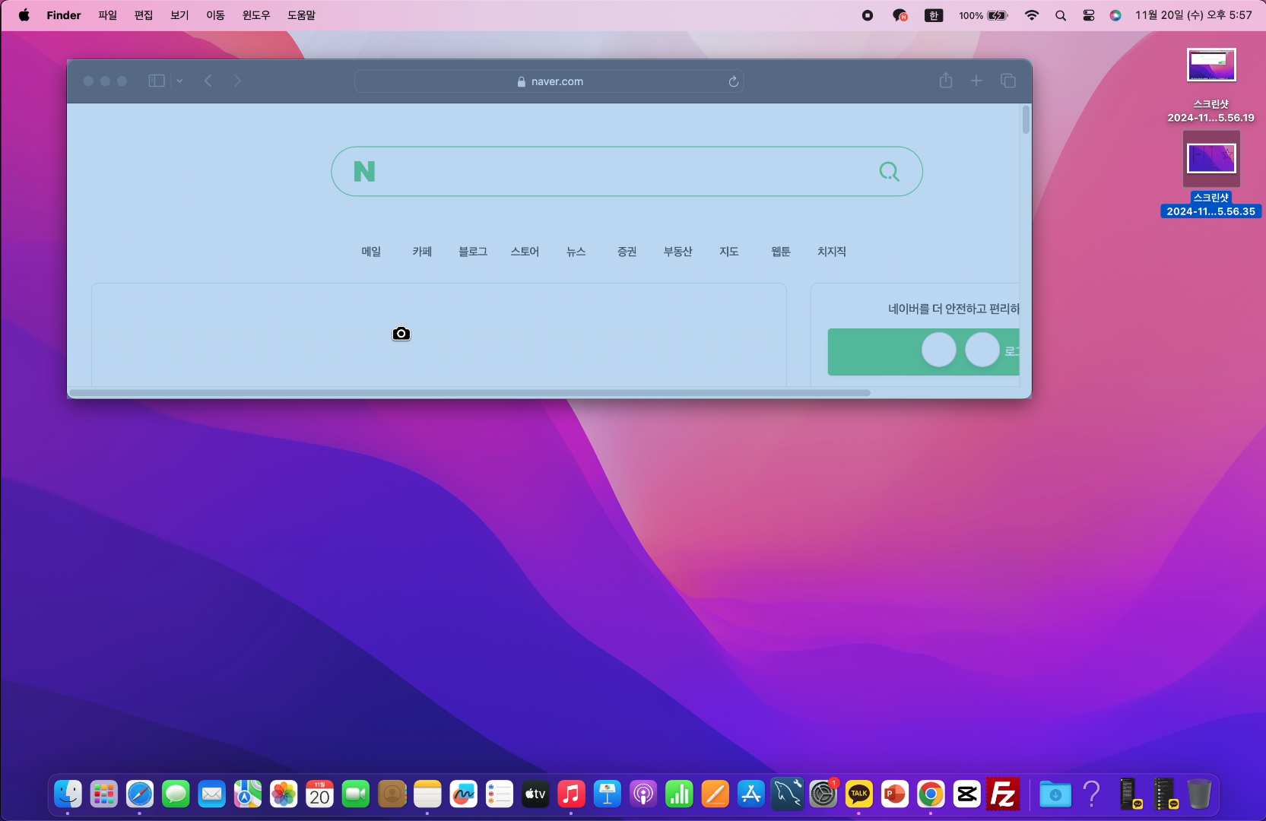The image size is (1266, 821).
Task: Open KakaoTalk from the Dock
Action: click(859, 794)
